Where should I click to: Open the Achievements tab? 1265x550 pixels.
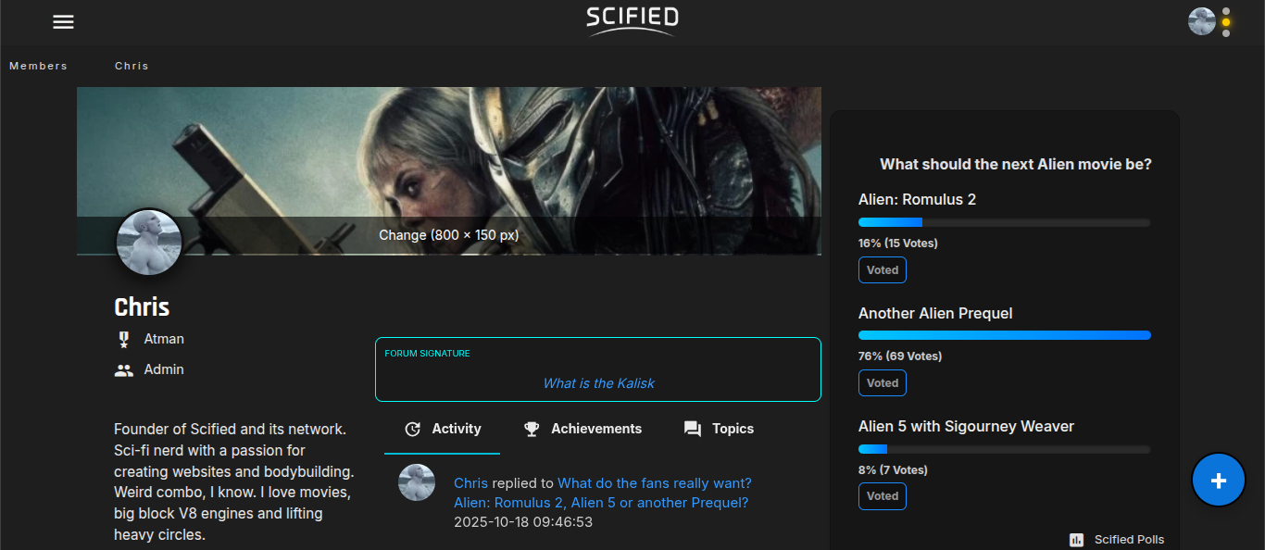click(582, 429)
